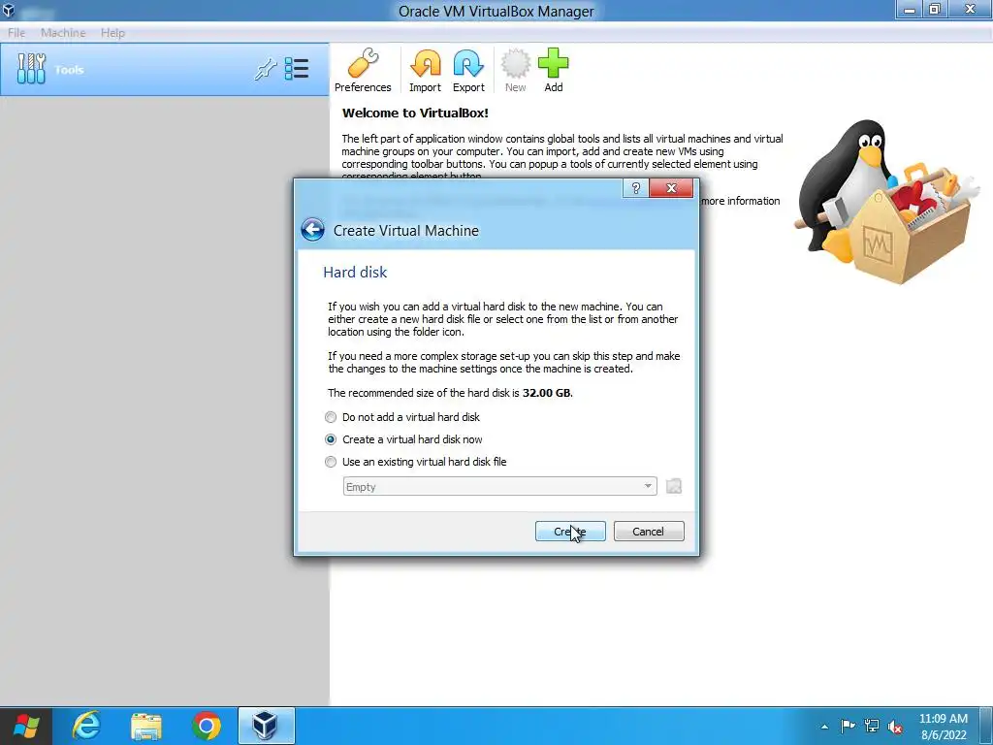Open the Windows Start menu
The width and height of the screenshot is (993, 745).
[x=26, y=726]
